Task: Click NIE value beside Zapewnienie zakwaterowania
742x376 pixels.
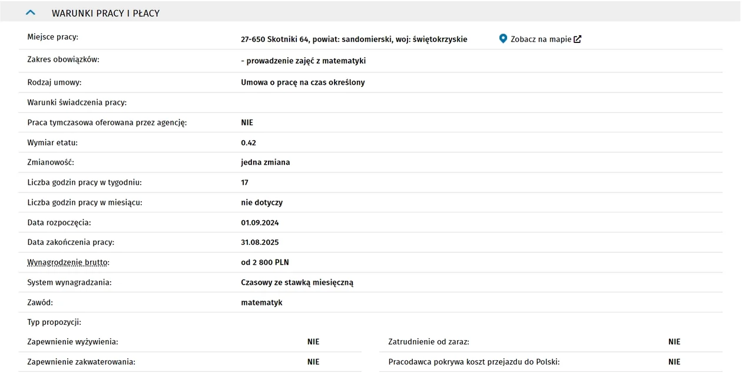Action: (313, 362)
